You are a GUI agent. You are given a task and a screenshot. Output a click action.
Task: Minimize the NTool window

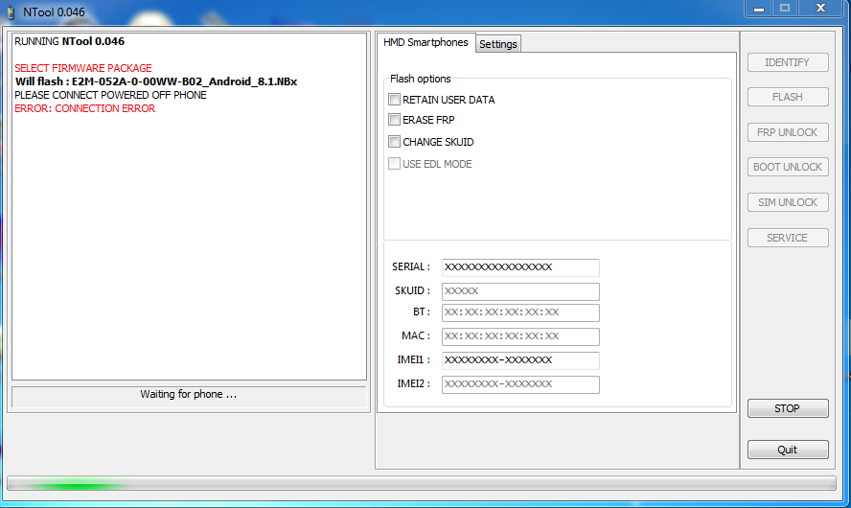(759, 10)
